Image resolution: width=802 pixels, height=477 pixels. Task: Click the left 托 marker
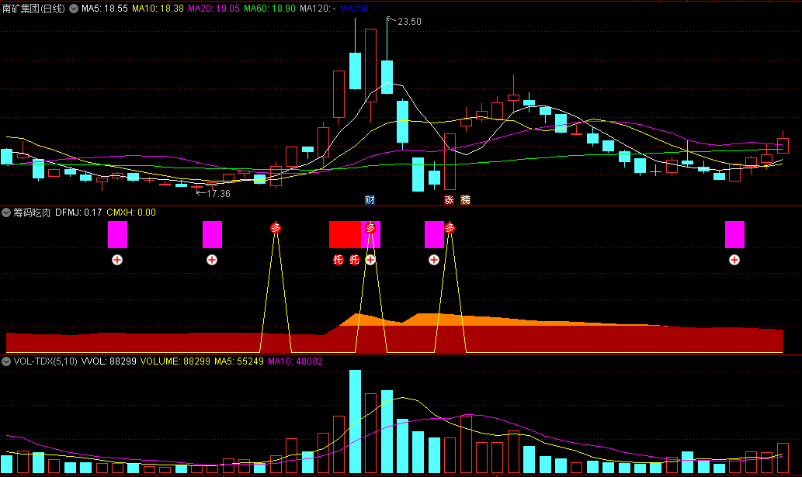pyautogui.click(x=338, y=260)
